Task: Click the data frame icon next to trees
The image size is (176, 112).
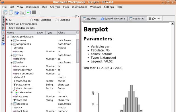Action: [15, 55]
